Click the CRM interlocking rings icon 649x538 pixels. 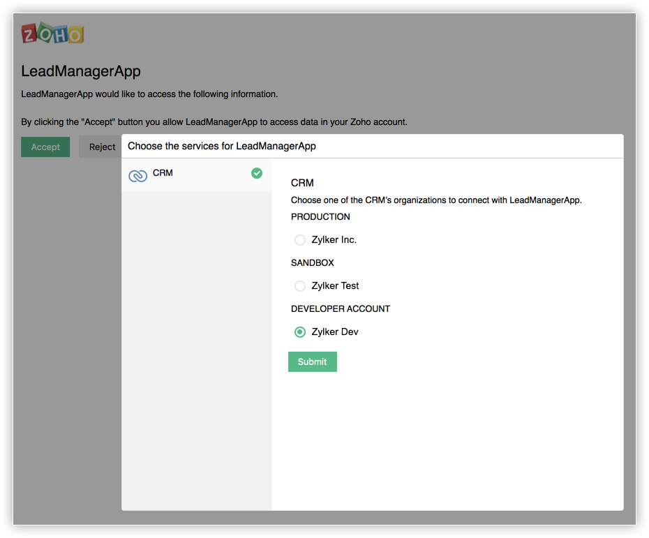[138, 176]
